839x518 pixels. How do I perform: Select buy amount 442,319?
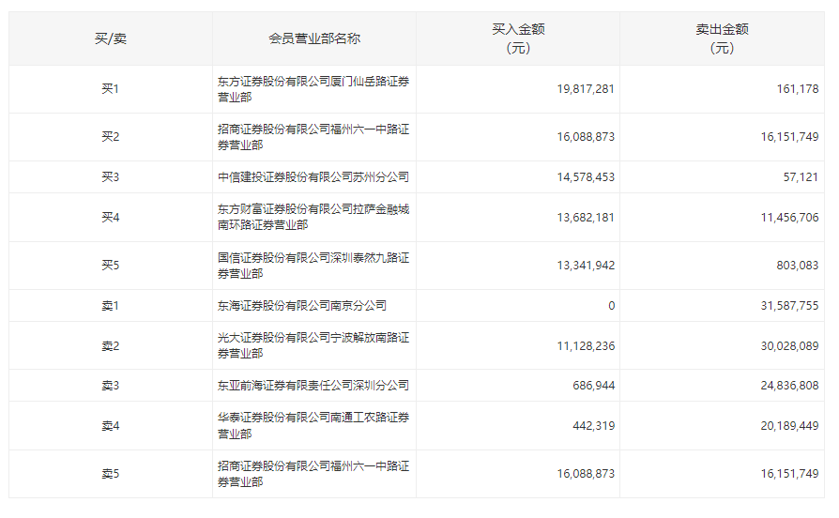click(593, 426)
